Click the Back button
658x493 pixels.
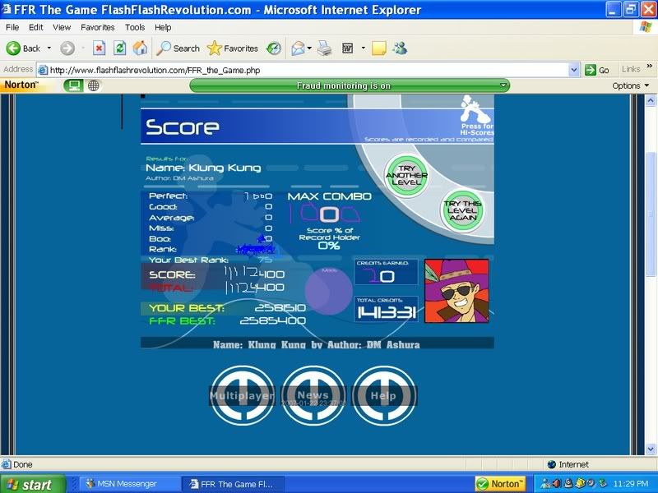click(24, 48)
